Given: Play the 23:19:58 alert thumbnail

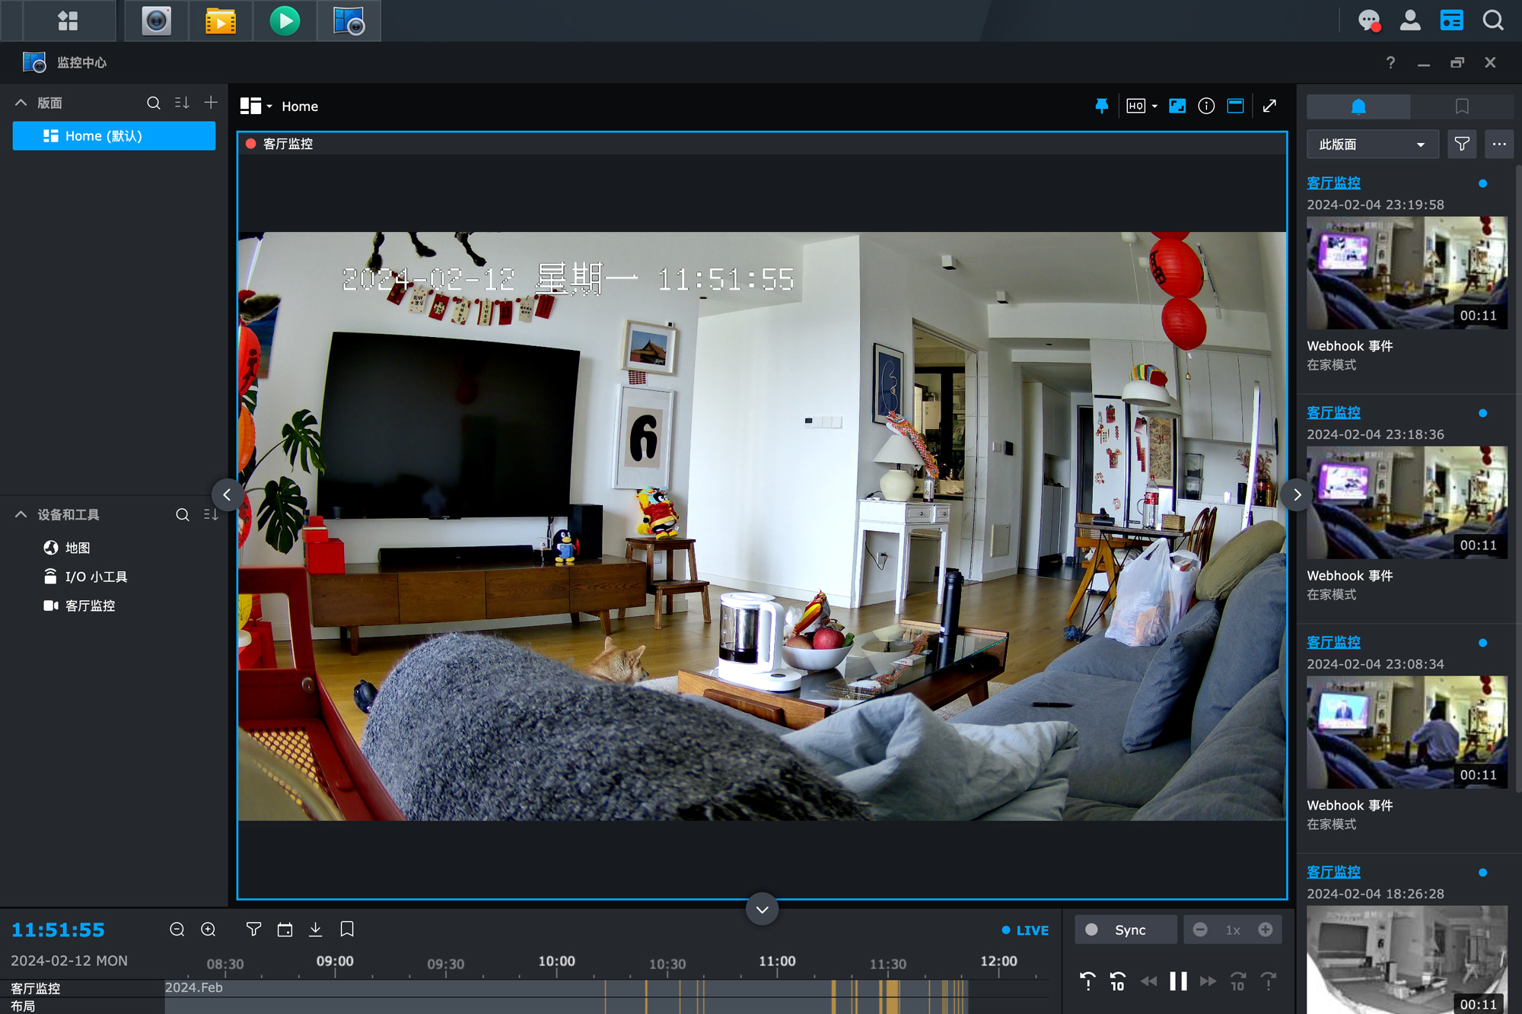Looking at the screenshot, I should [x=1406, y=272].
